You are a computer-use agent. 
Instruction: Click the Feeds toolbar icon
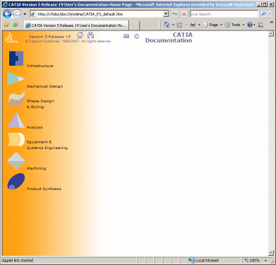click(x=179, y=25)
